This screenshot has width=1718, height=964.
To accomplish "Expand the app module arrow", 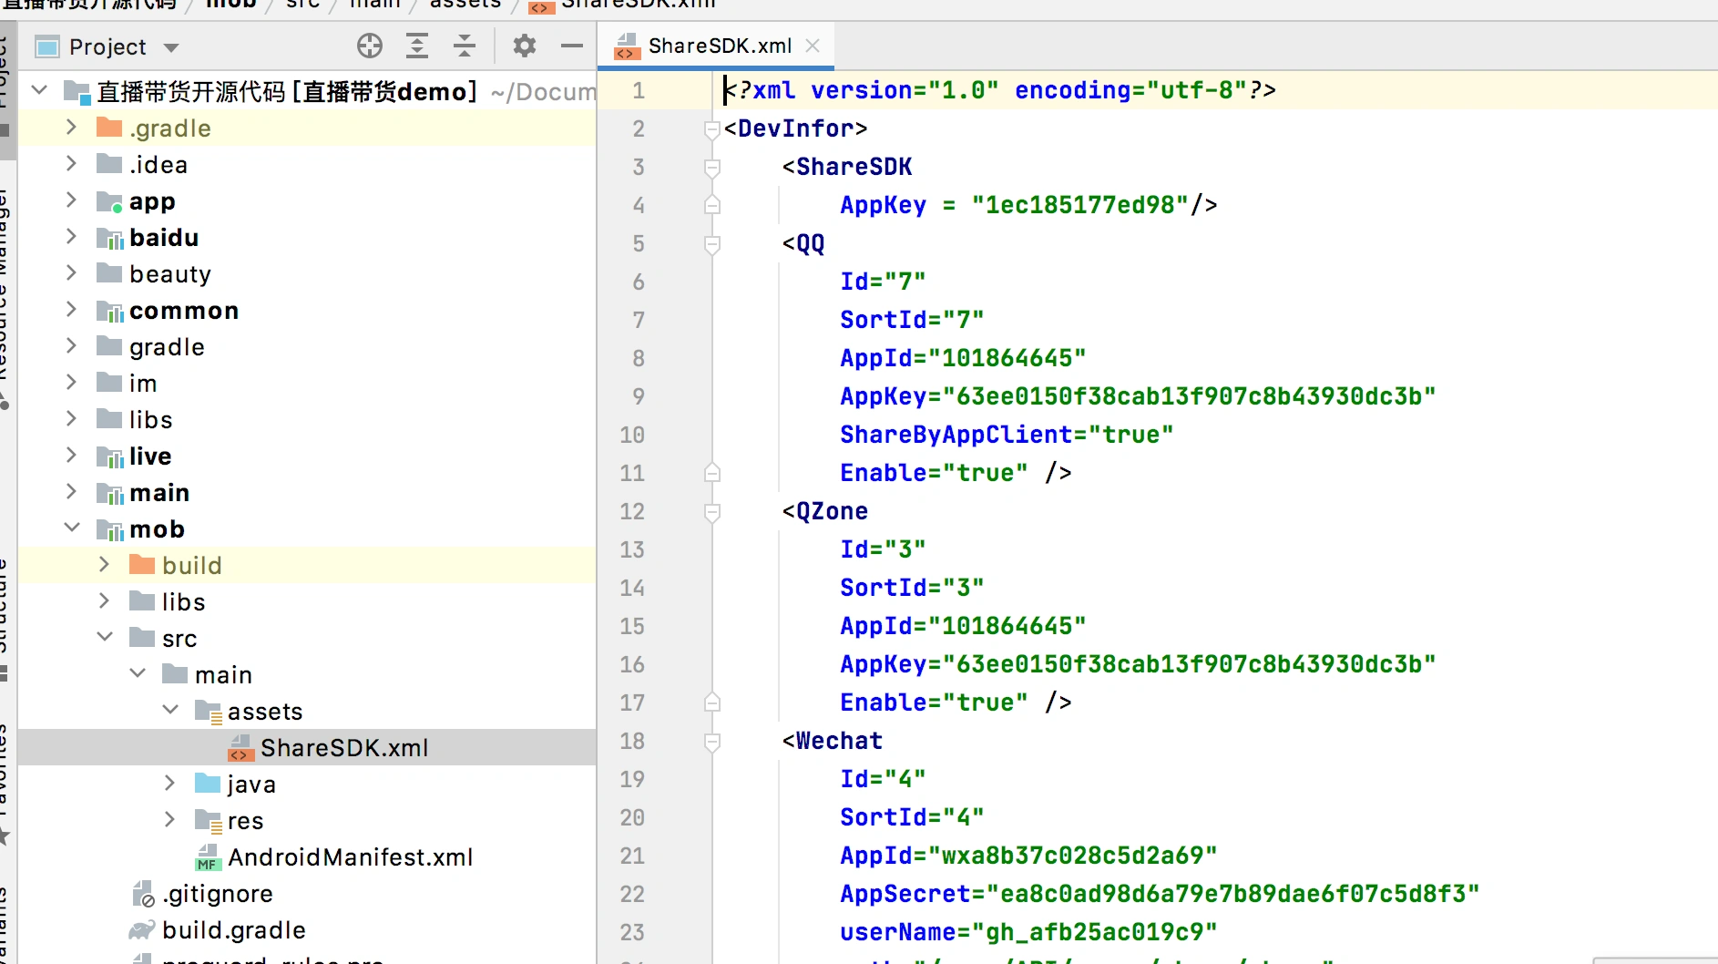I will [71, 200].
